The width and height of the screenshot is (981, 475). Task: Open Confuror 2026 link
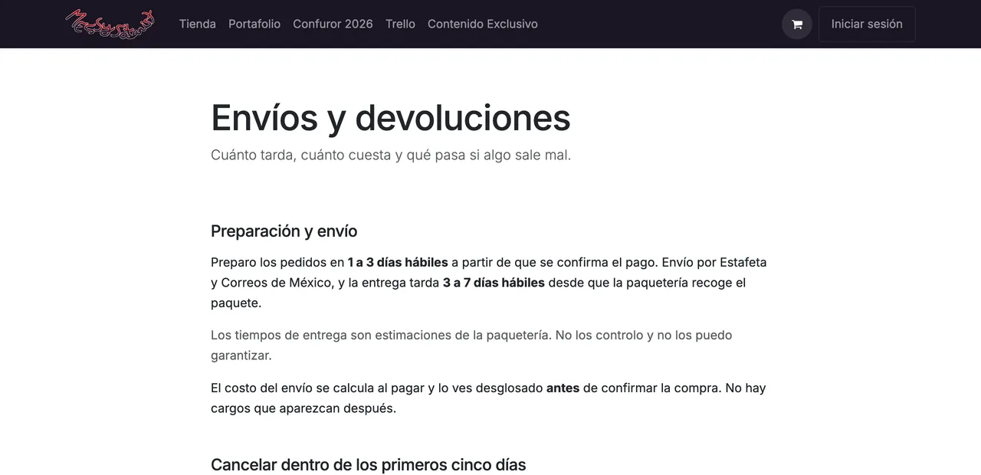click(x=333, y=24)
